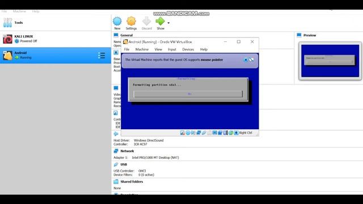Click the Android VirtualBox window title icon

click(x=125, y=42)
